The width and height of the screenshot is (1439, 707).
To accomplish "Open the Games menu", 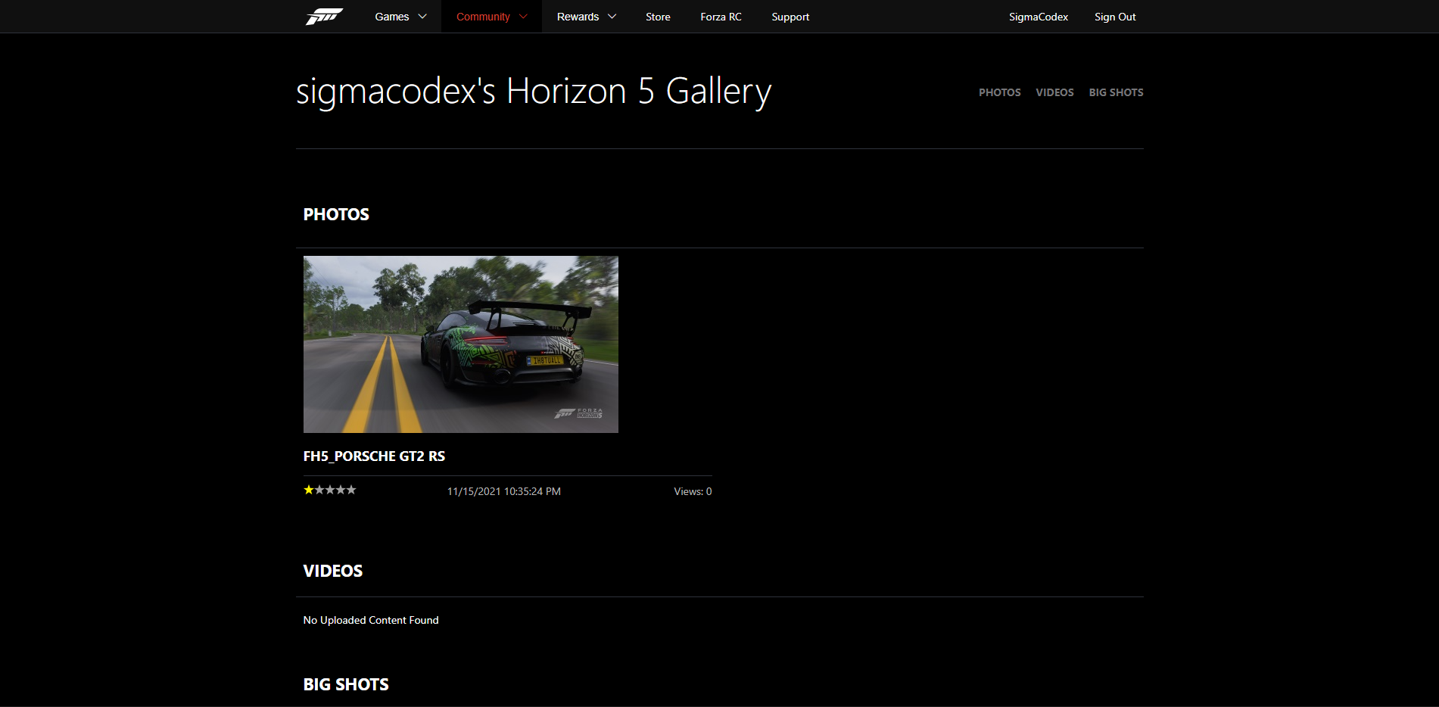I will pyautogui.click(x=392, y=17).
